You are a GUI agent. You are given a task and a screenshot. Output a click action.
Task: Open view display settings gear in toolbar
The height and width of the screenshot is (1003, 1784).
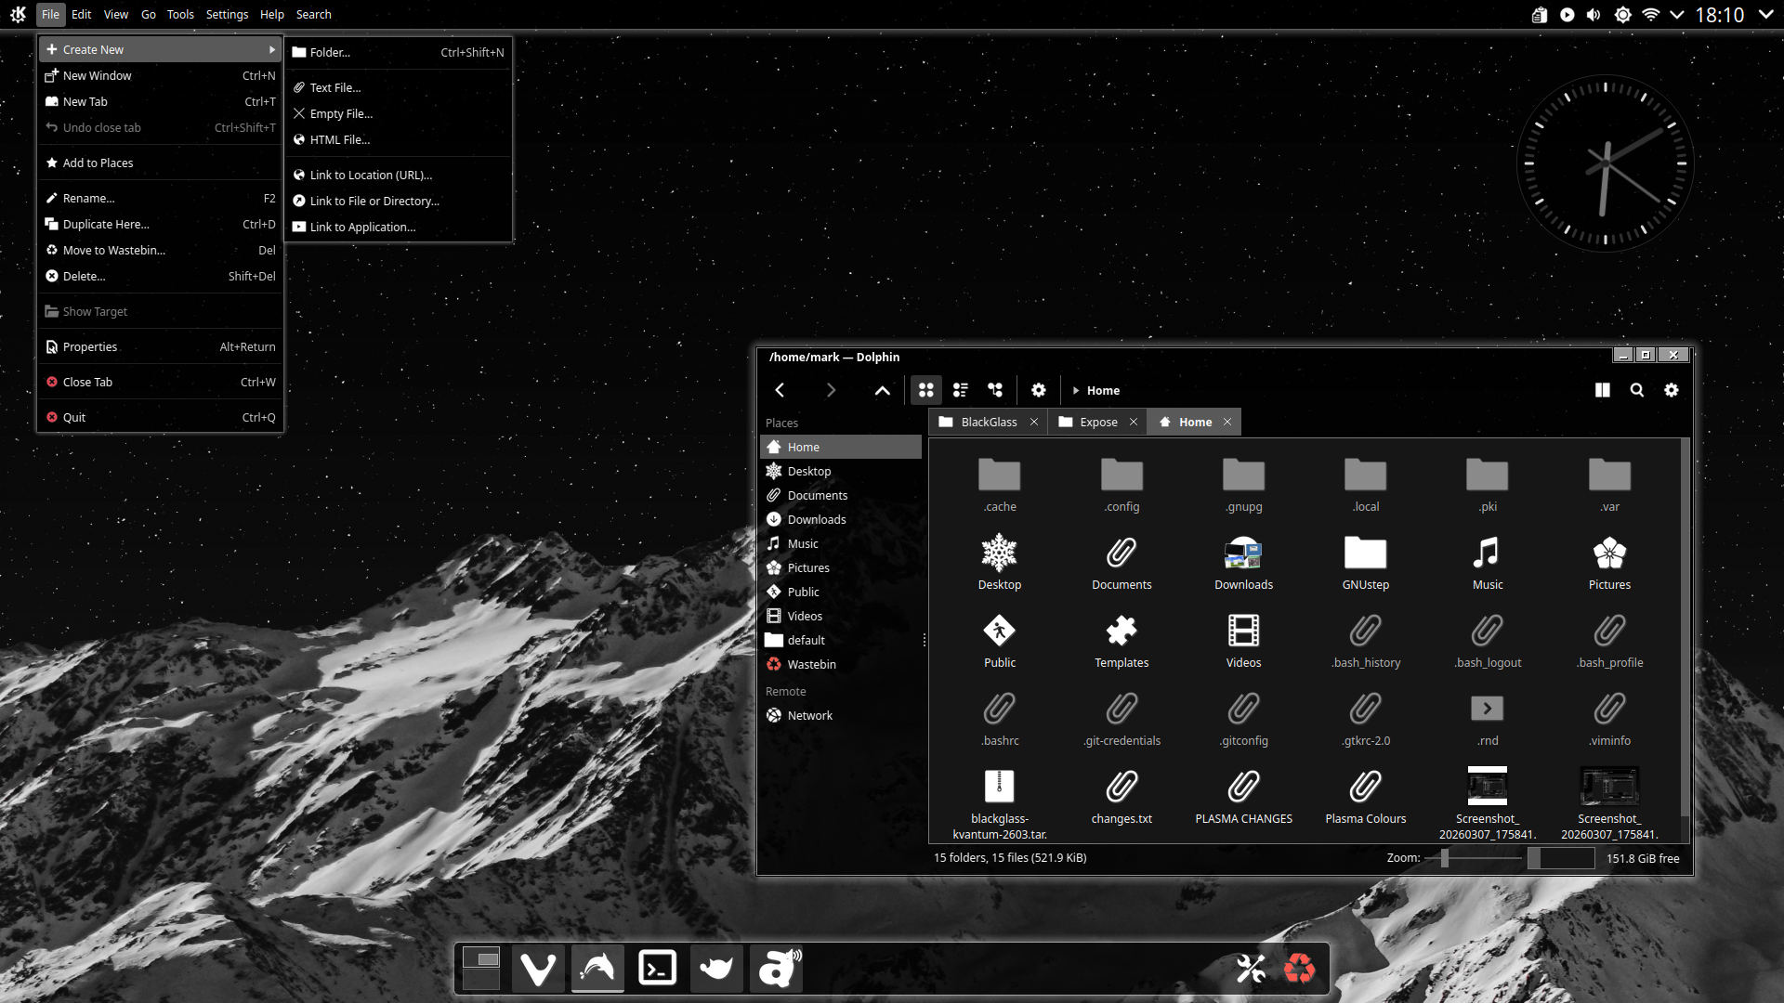(x=1039, y=390)
